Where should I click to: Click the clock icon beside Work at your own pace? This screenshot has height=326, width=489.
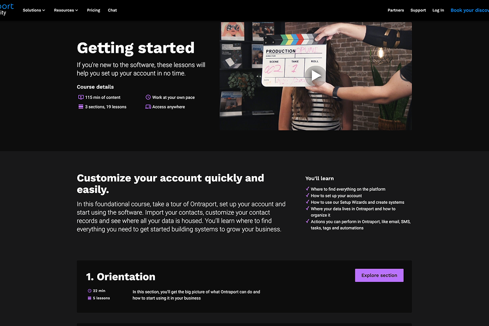point(148,97)
